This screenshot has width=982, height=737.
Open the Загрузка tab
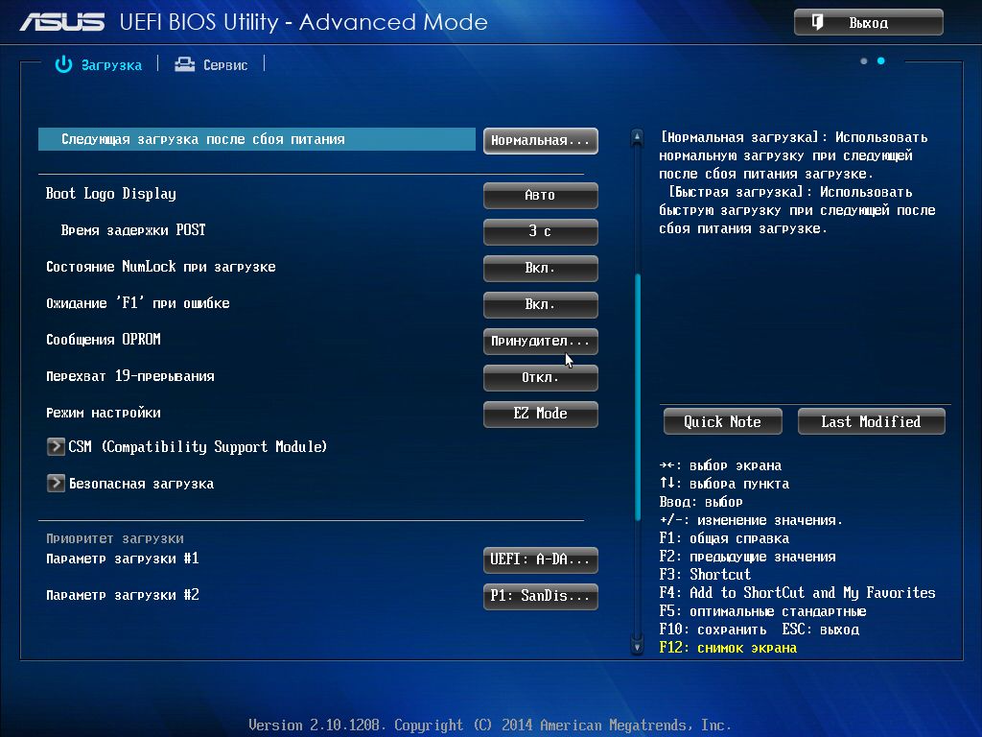(x=99, y=64)
